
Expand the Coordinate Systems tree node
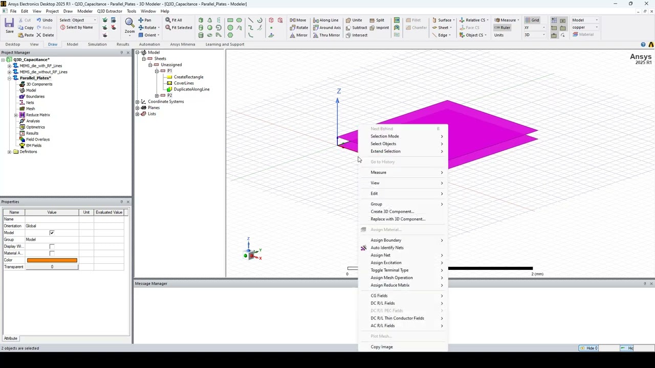pyautogui.click(x=138, y=102)
